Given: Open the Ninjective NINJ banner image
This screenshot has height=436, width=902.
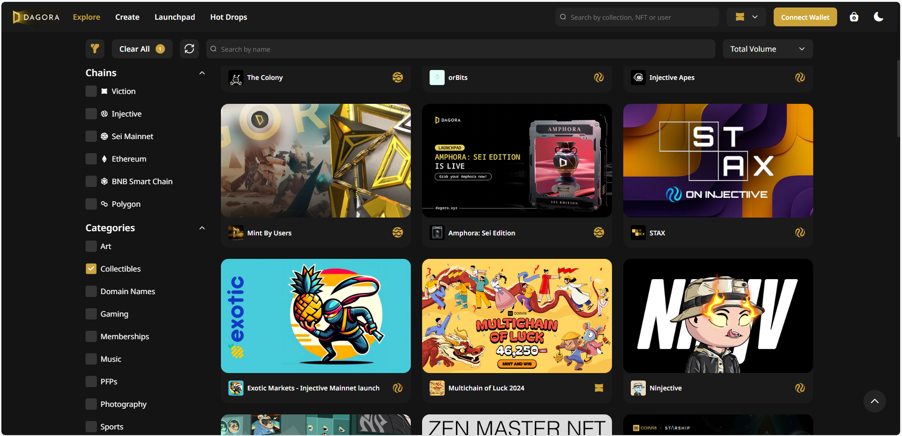Looking at the screenshot, I should pyautogui.click(x=718, y=316).
